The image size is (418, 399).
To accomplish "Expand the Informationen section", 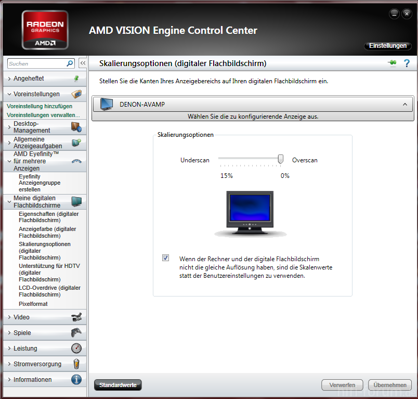I will pyautogui.click(x=9, y=380).
